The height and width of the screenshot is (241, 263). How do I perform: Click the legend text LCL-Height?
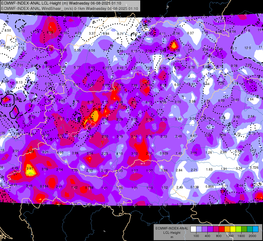point(172,233)
